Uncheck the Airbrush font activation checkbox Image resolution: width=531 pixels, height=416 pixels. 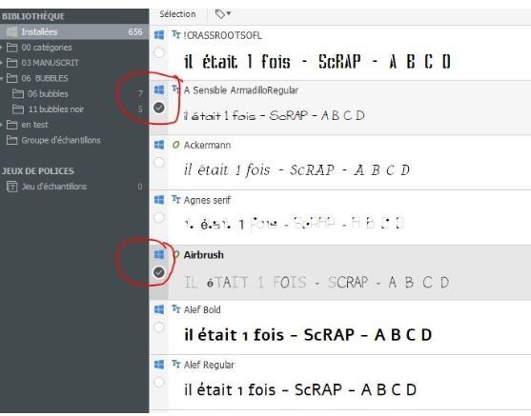click(x=159, y=272)
